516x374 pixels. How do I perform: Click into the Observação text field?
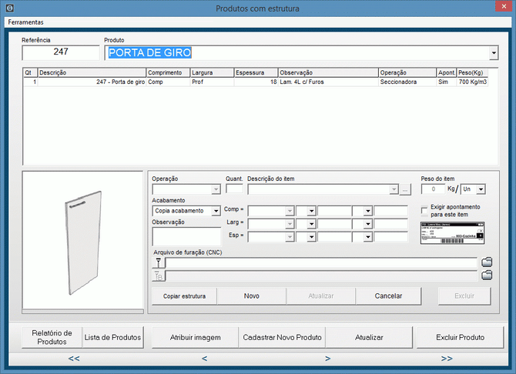[186, 235]
